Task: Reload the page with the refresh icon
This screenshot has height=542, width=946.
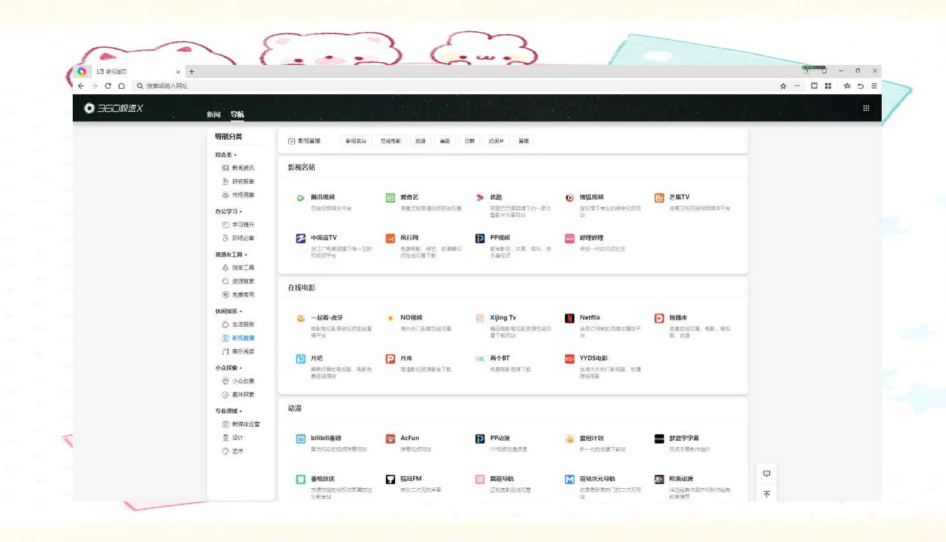Action: tap(108, 86)
